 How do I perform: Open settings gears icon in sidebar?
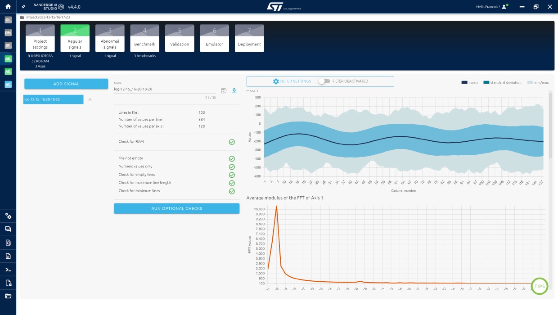(x=8, y=216)
